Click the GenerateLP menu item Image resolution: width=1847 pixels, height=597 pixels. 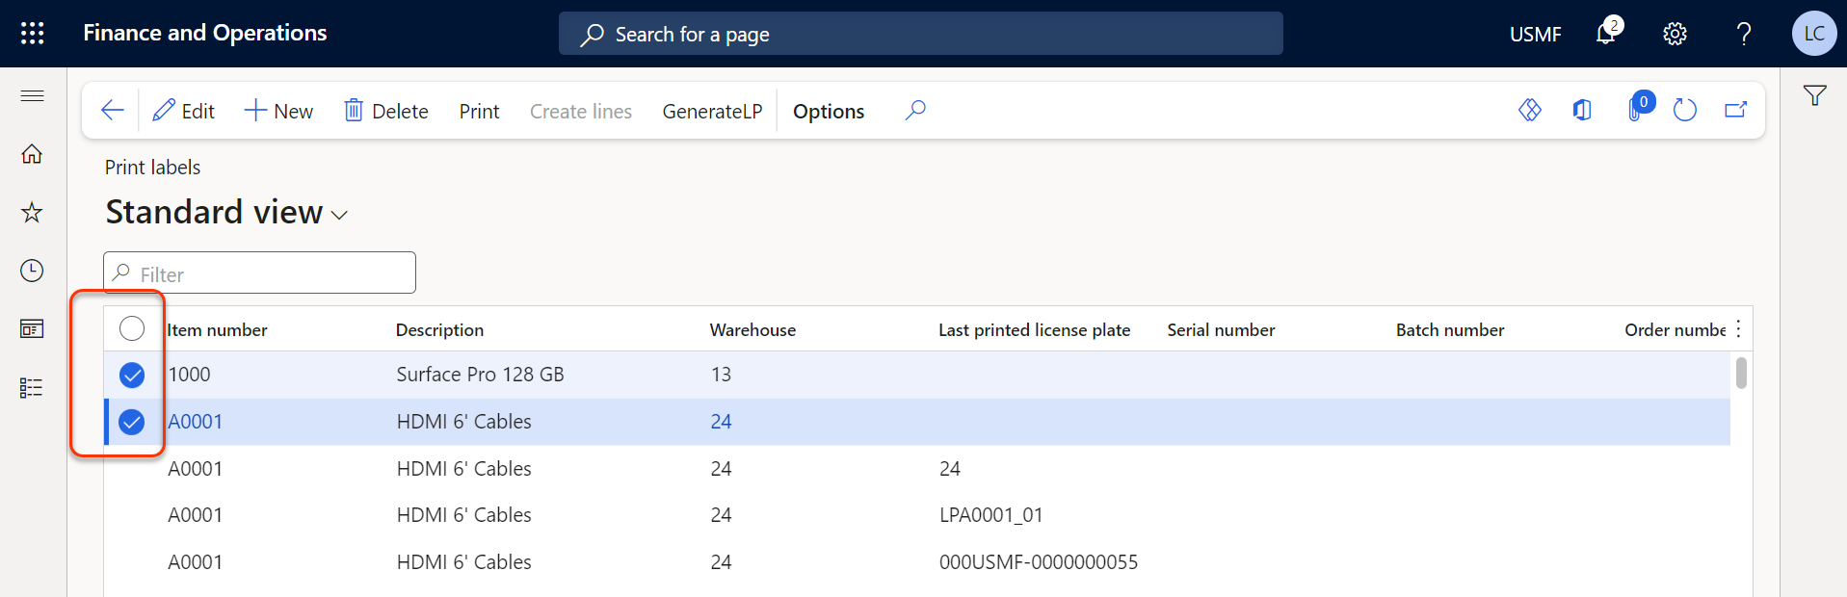pyautogui.click(x=712, y=112)
